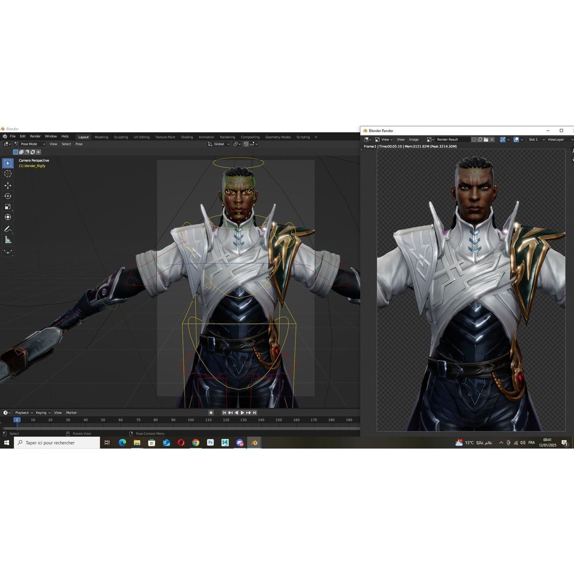Image resolution: width=574 pixels, height=574 pixels.
Task: Select the Cursor tool
Action: (7, 174)
